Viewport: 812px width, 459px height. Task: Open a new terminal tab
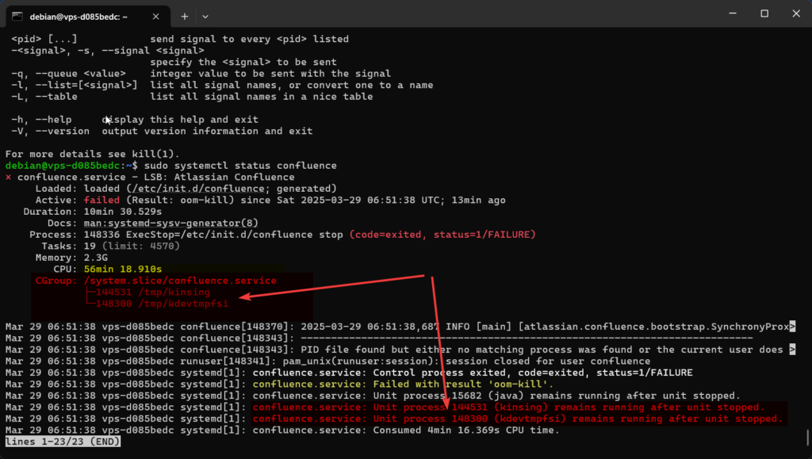(x=184, y=17)
